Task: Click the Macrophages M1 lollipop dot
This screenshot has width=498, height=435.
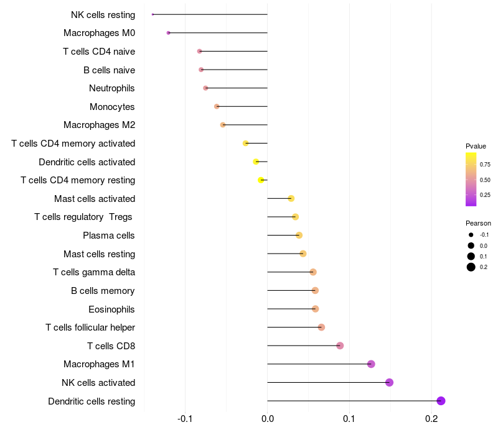Action: coord(371,364)
